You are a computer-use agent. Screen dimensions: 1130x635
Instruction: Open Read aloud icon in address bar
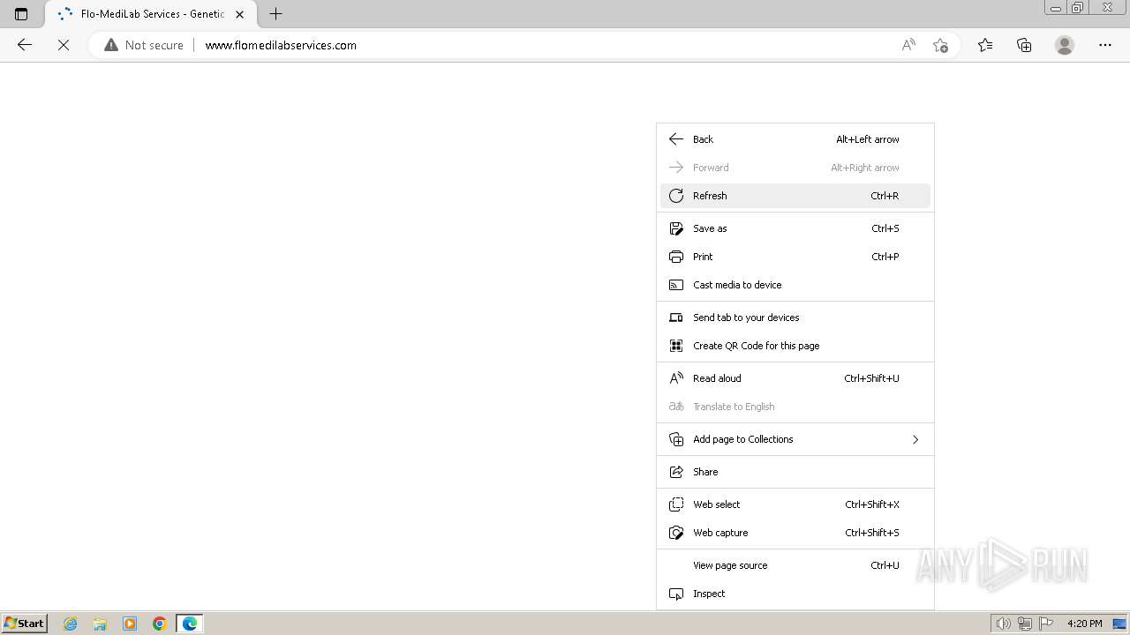point(908,45)
